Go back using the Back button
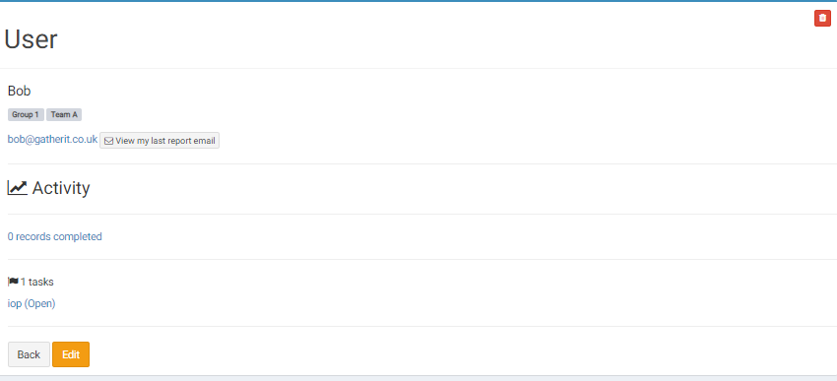Viewport: 837px width, 381px height. click(29, 354)
